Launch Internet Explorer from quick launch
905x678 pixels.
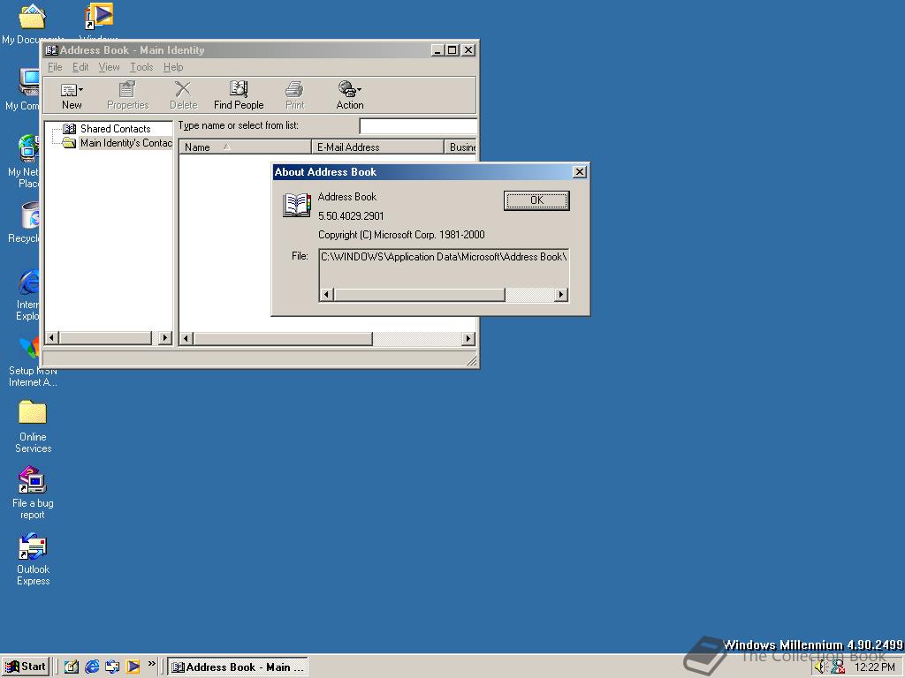pos(92,667)
